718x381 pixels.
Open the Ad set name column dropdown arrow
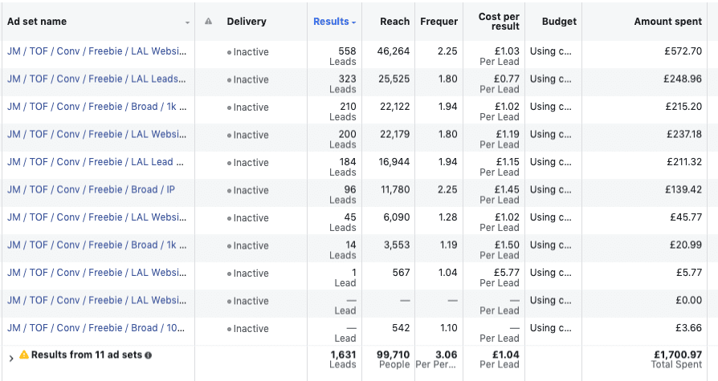click(x=188, y=22)
